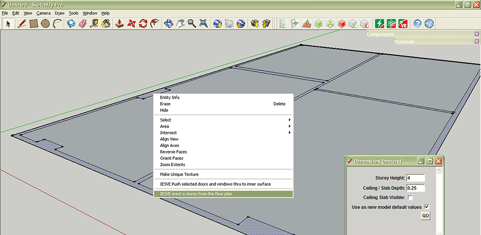Select the Rotate tool
Image resolution: width=481 pixels, height=235 pixels.
tap(143, 23)
